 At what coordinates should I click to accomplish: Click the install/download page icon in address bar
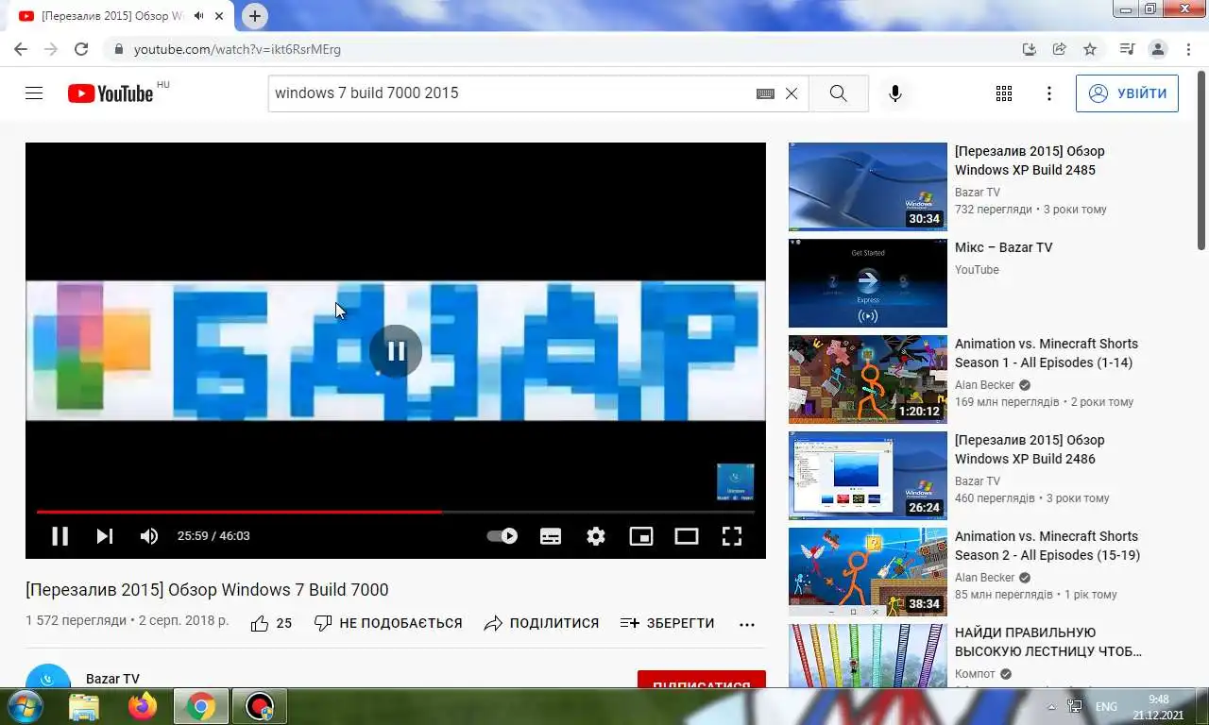pyautogui.click(x=1030, y=49)
